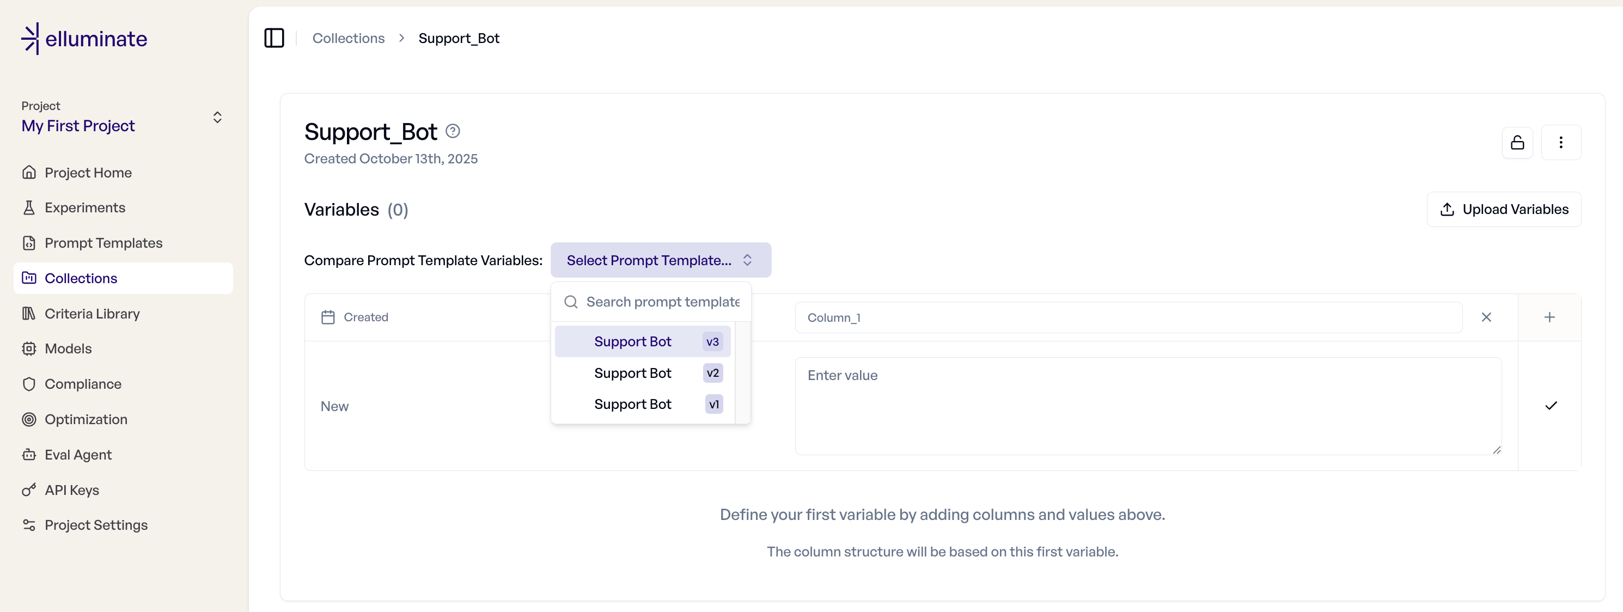Toggle the sidebar panel icon

click(274, 38)
